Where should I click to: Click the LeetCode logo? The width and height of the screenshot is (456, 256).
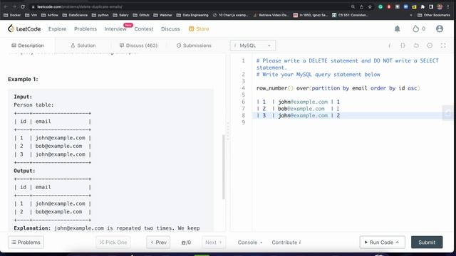pos(24,28)
